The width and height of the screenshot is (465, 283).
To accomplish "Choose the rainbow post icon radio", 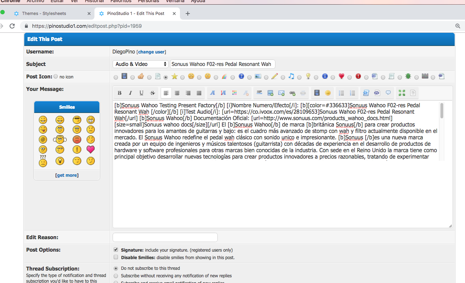I will click(216, 77).
